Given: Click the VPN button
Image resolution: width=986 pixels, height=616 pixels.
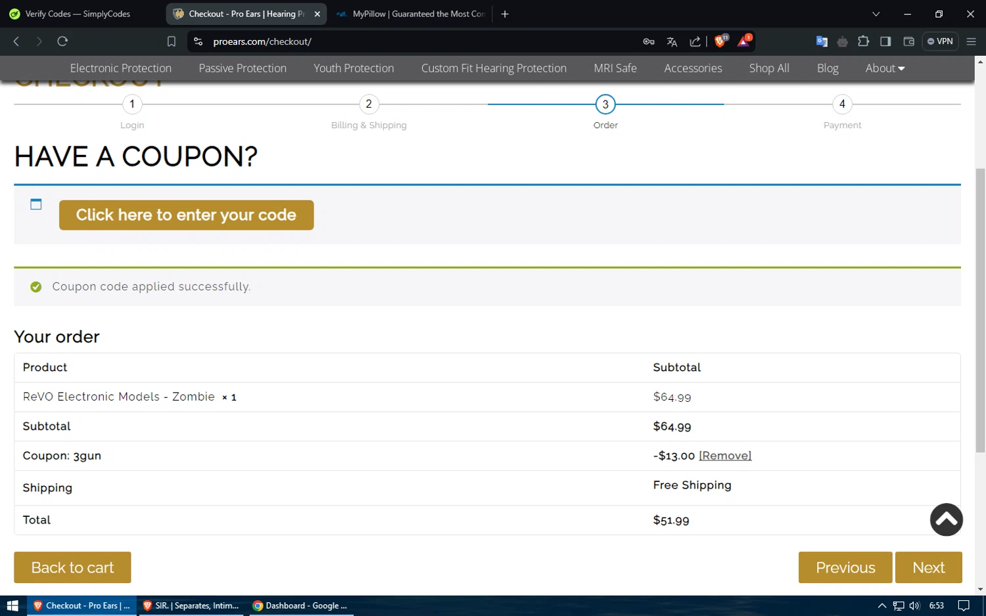Looking at the screenshot, I should pos(940,41).
